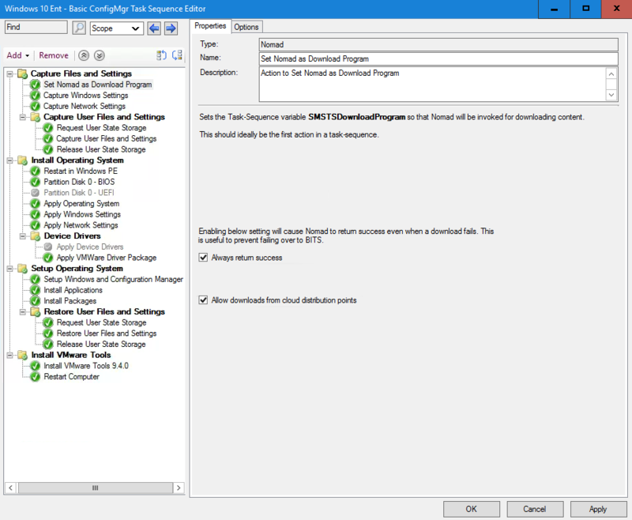This screenshot has width=632, height=520.
Task: Uncheck Always return success checkbox
Action: click(x=204, y=258)
